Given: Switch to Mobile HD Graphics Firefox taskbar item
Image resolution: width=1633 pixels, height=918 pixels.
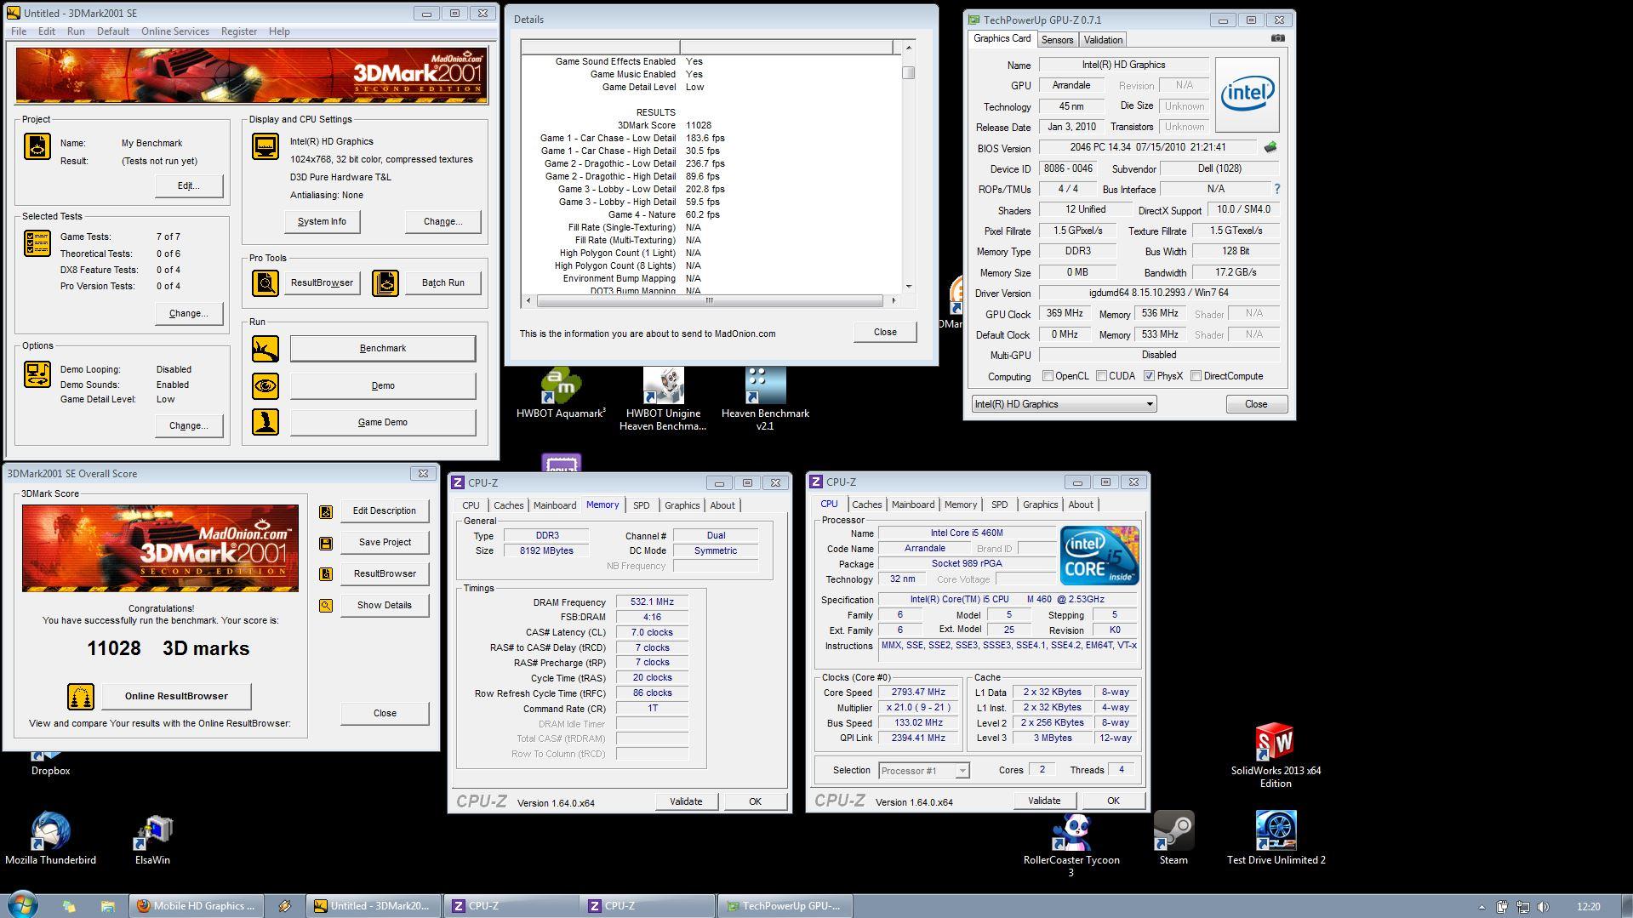Looking at the screenshot, I should point(197,906).
